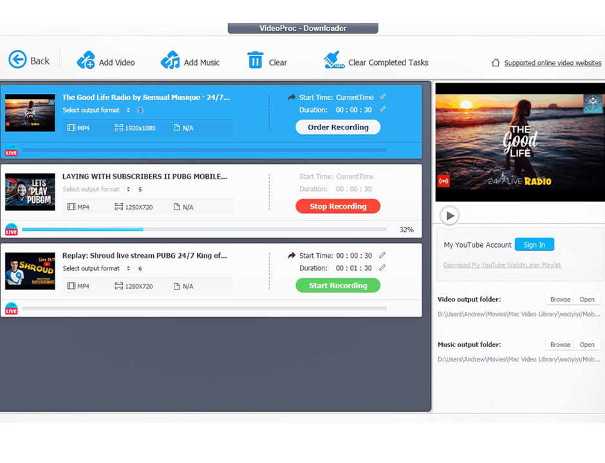Click LIVE badge on Good Life Radio row
This screenshot has height=463, width=605.
coord(12,150)
